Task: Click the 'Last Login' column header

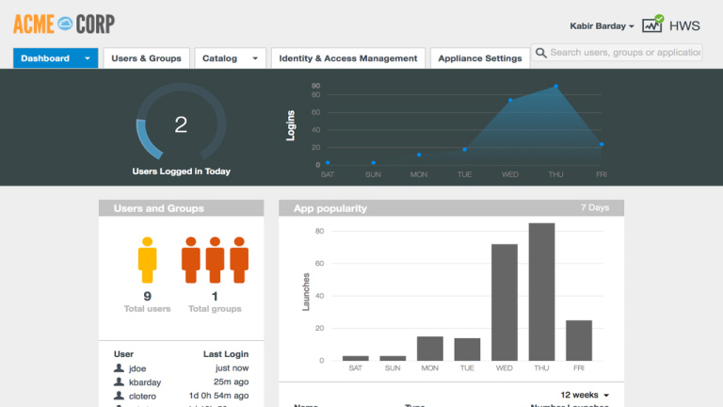Action: (x=226, y=354)
